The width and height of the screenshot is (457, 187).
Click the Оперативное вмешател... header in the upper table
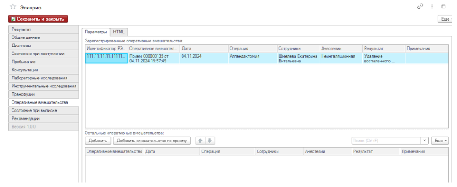tap(154, 48)
